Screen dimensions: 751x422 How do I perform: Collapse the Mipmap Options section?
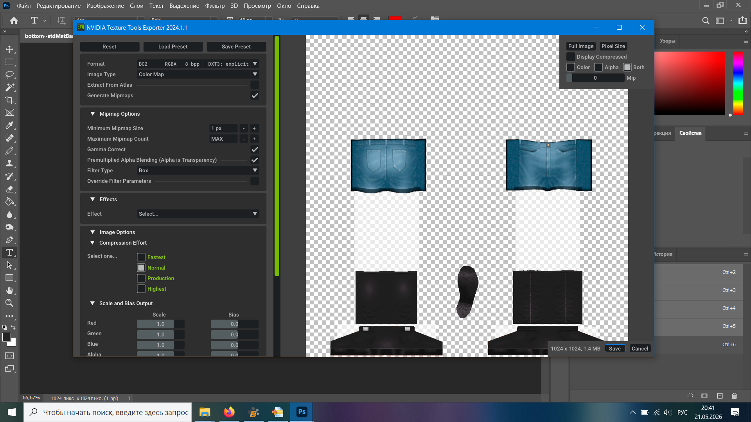pyautogui.click(x=93, y=114)
